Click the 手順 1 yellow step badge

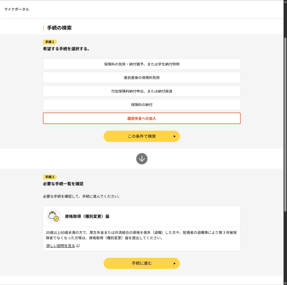tap(50, 42)
